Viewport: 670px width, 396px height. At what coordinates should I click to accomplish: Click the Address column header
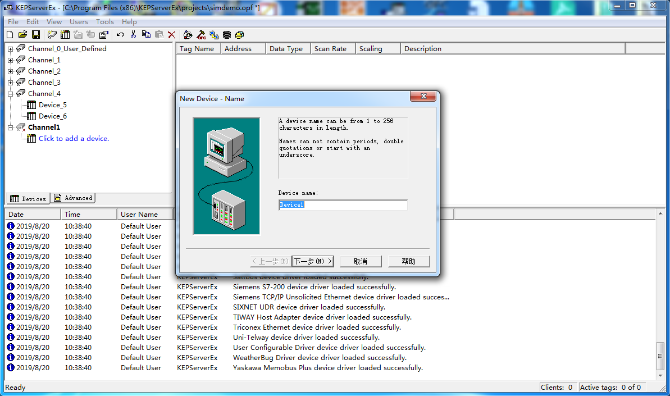243,49
